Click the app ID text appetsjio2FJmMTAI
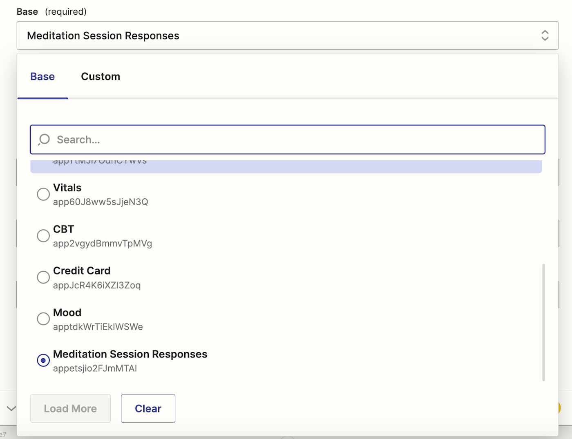The width and height of the screenshot is (572, 439). point(95,368)
